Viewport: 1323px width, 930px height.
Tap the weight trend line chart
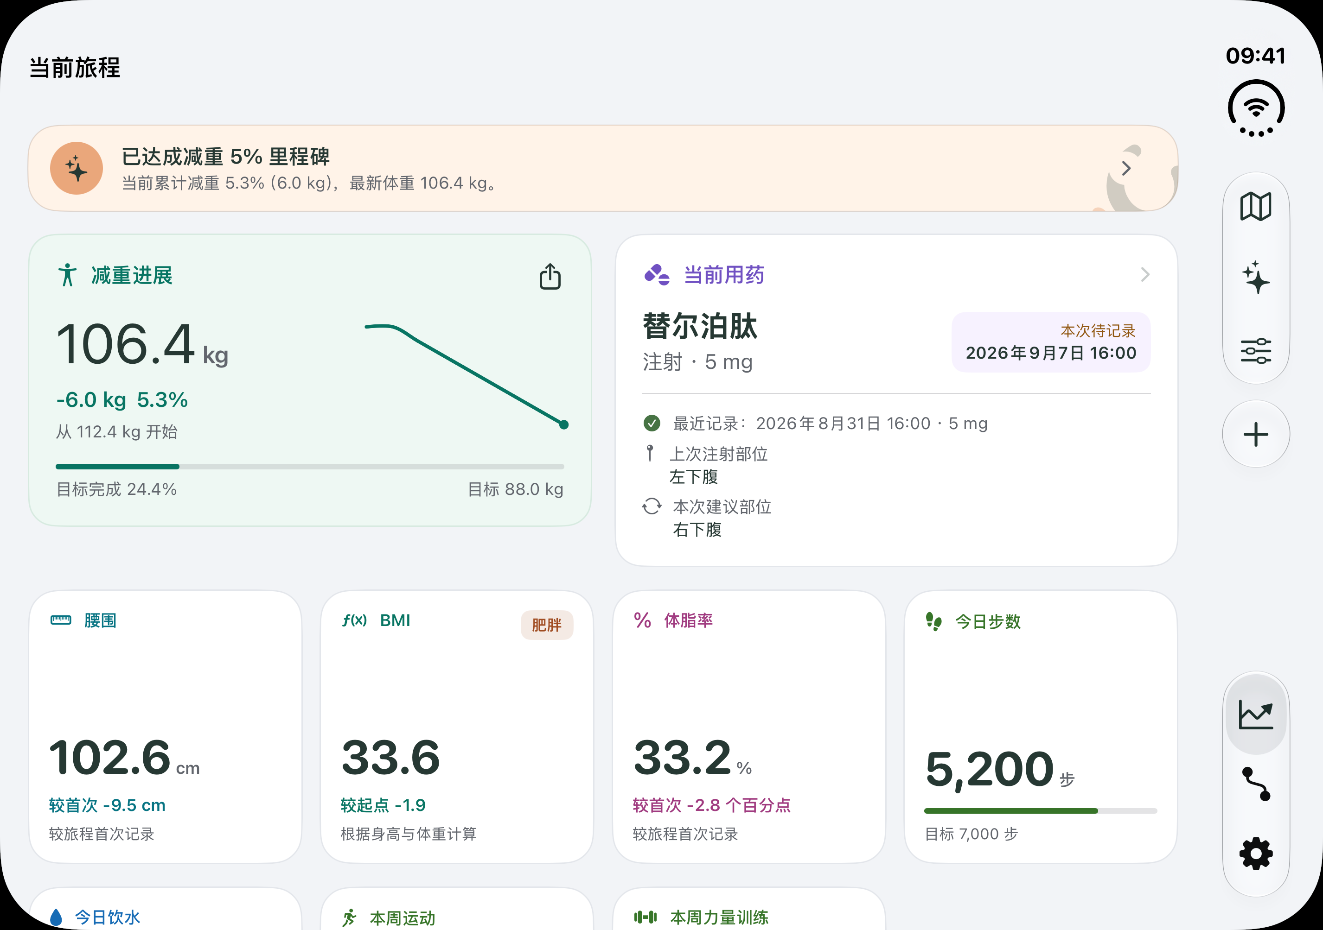tap(467, 376)
